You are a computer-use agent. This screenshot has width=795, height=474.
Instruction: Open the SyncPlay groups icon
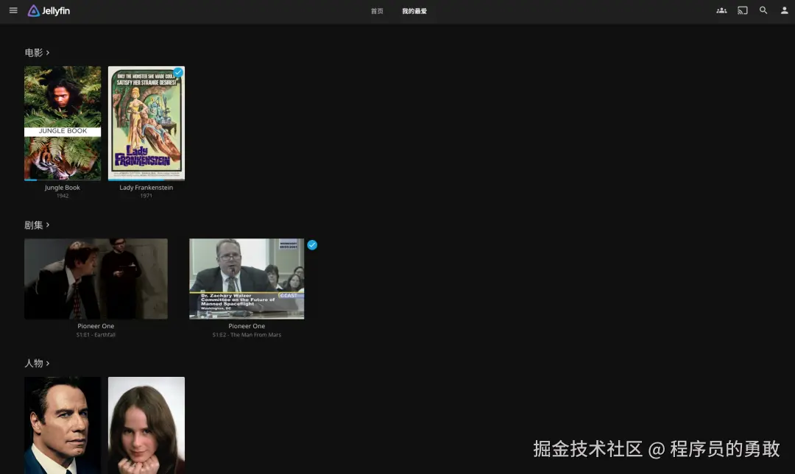point(721,10)
